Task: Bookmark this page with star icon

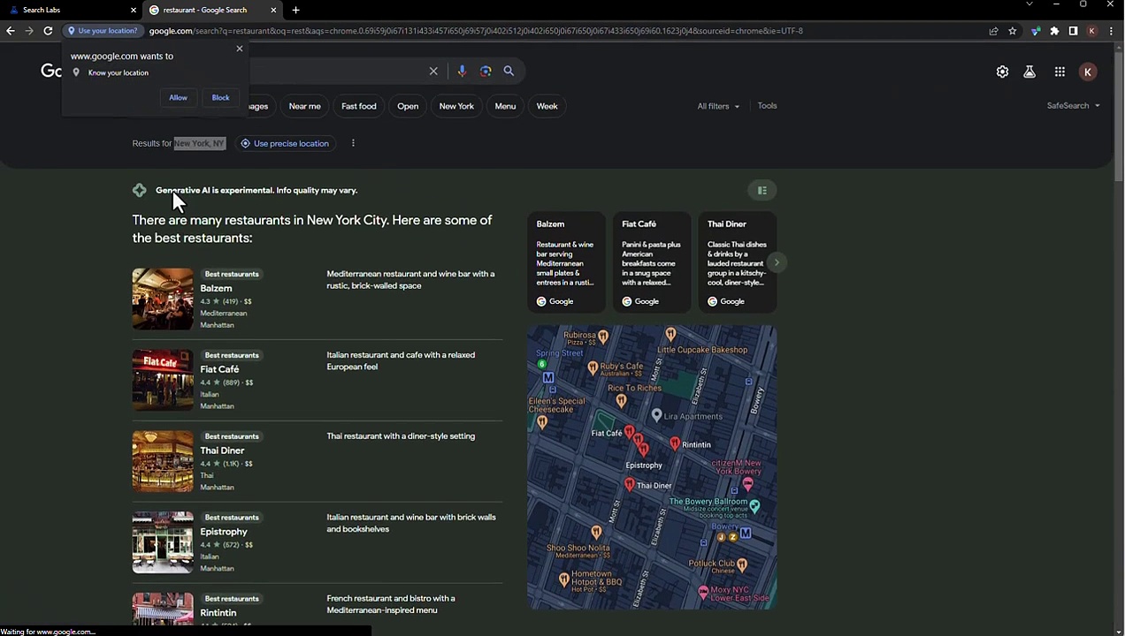Action: 1013,31
